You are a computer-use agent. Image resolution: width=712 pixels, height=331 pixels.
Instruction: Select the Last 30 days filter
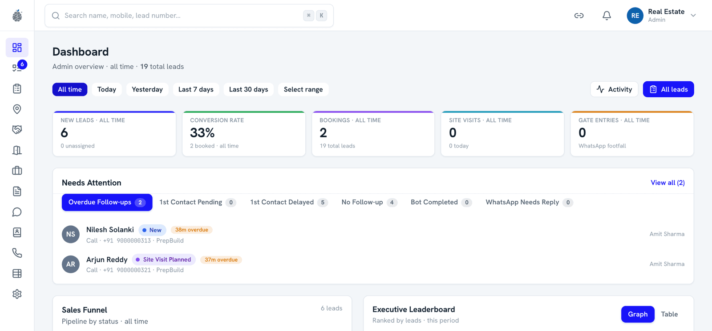tap(249, 89)
